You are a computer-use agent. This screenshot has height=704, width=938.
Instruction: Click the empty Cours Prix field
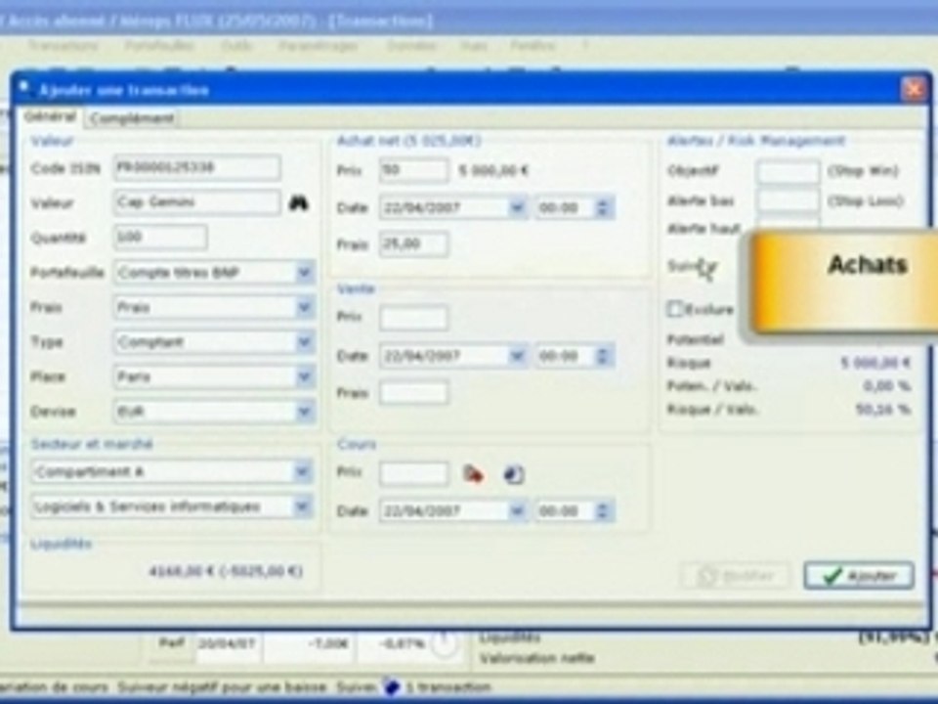(x=413, y=474)
